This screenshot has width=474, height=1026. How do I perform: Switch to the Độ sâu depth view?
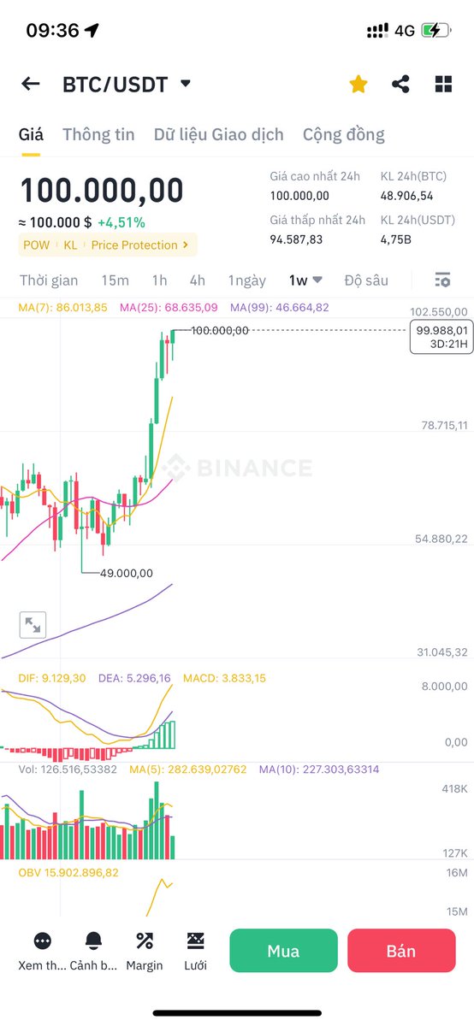[x=366, y=280]
